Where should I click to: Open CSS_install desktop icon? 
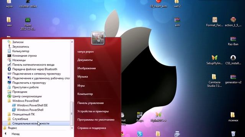click(233, 60)
